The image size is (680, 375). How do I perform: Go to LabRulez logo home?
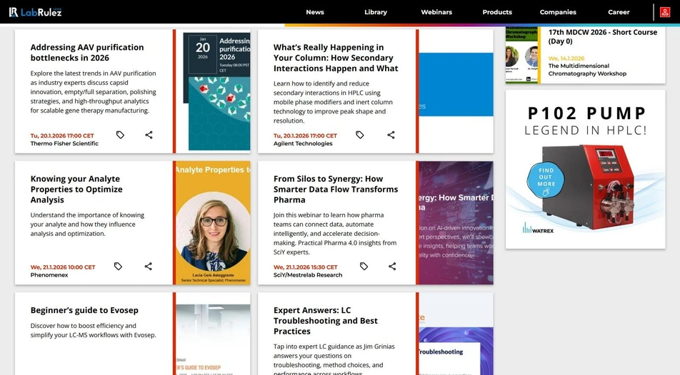click(x=34, y=12)
